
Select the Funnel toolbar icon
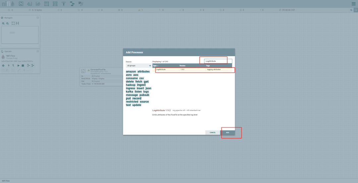(64, 4)
